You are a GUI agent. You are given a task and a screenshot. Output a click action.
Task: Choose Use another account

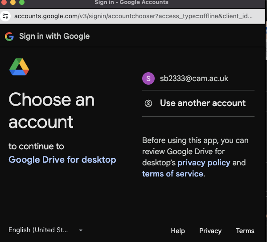[198, 103]
